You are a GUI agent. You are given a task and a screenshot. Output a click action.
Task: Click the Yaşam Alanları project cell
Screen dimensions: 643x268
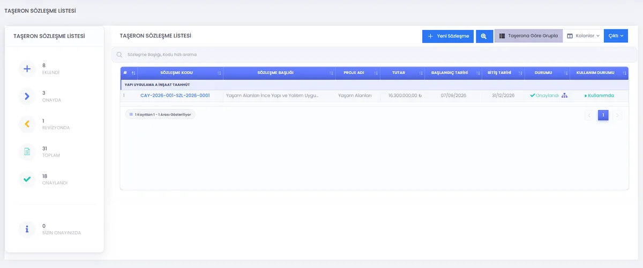click(355, 95)
